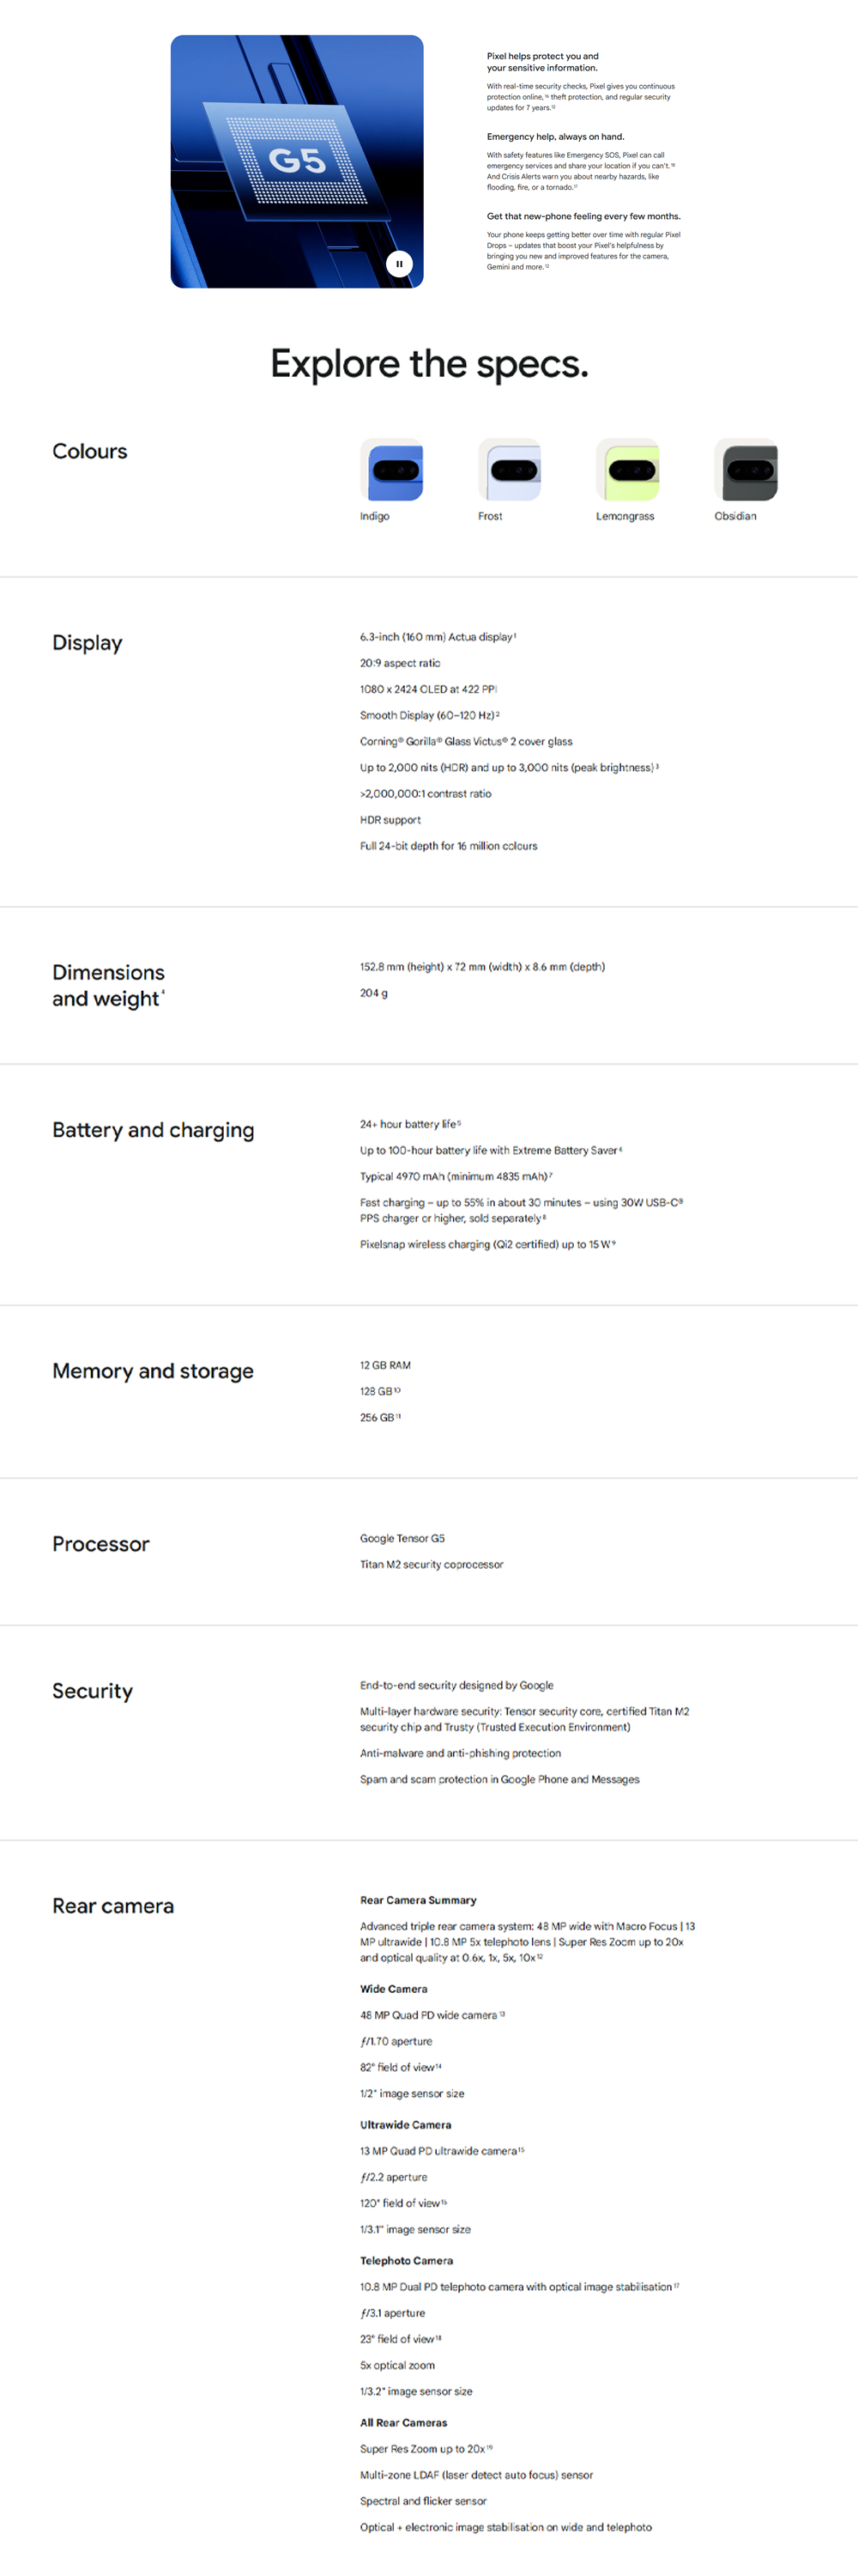This screenshot has height=2576, width=858.
Task: Click the "Ultrawide Camera" subheading
Action: click(404, 2125)
